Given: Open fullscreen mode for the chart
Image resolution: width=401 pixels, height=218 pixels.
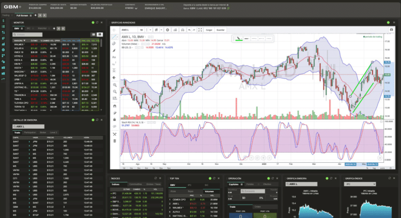Looking at the screenshot, I should (200, 30).
